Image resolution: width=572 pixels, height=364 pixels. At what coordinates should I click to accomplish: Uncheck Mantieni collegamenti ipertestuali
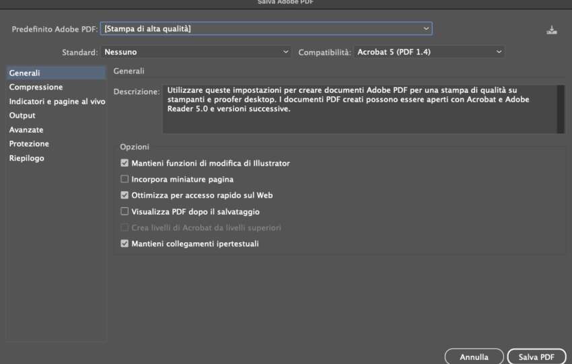click(x=124, y=244)
